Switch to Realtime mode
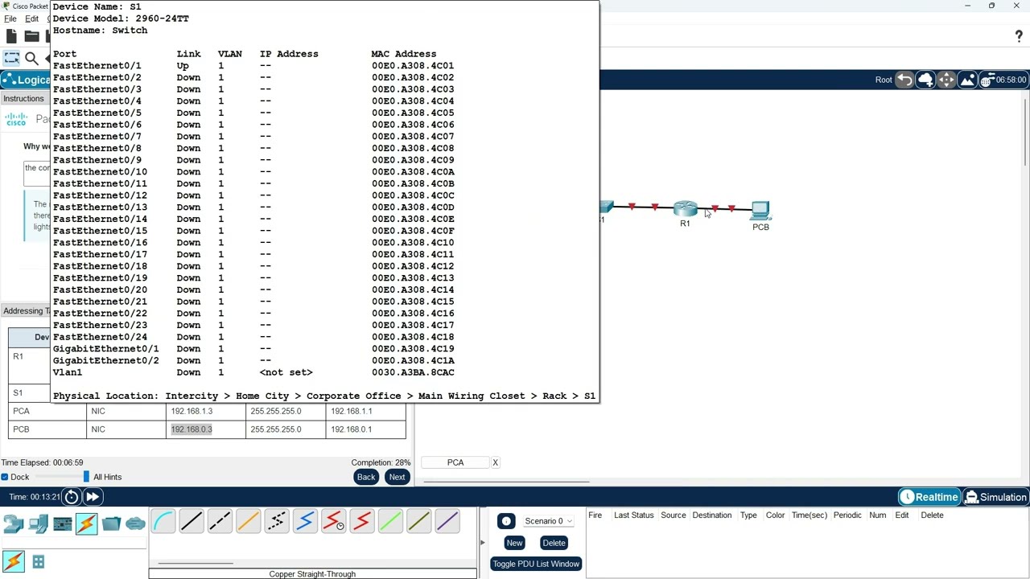Viewport: 1030px width, 579px height. (x=929, y=497)
